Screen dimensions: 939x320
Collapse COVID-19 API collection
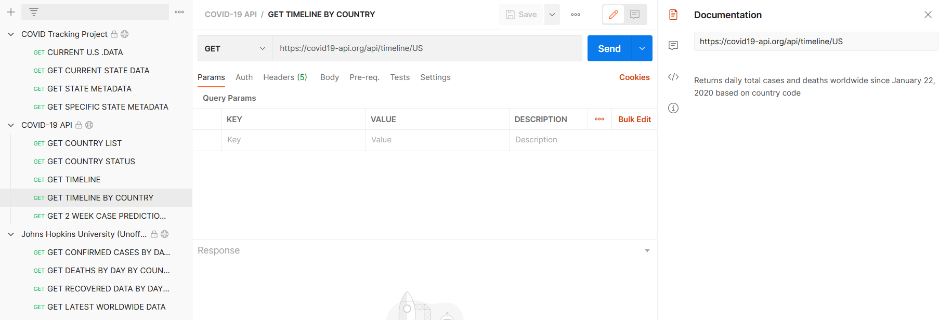11,125
